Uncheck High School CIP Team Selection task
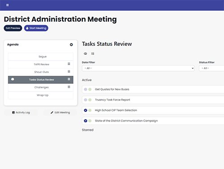Image resolution: width=224 pixels, height=169 pixels. pyautogui.click(x=86, y=110)
